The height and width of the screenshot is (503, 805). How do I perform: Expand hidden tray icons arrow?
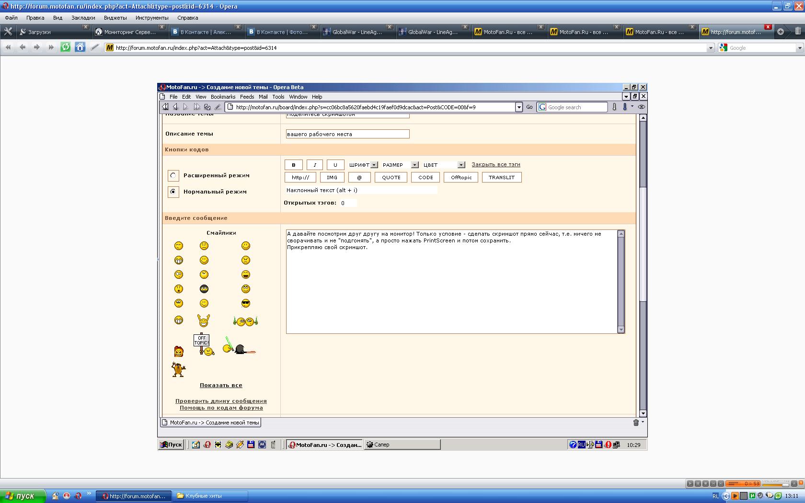(725, 496)
